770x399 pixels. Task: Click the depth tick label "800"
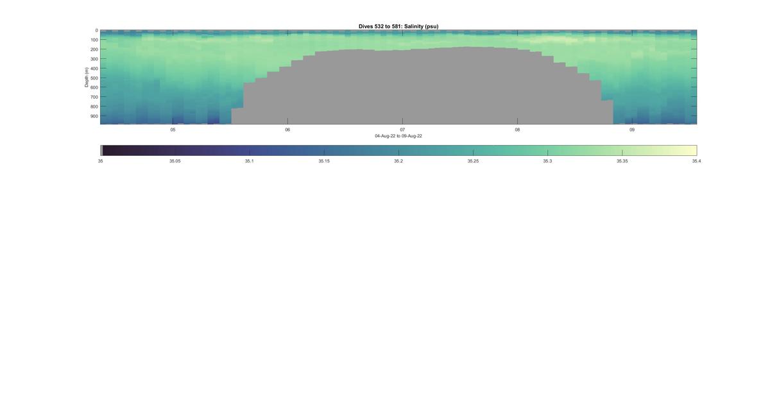pos(94,106)
